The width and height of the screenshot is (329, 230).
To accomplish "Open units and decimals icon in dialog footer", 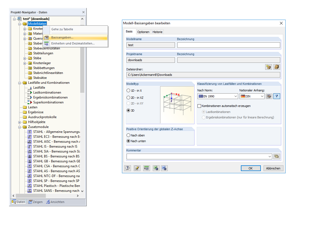I will (x=146, y=168).
